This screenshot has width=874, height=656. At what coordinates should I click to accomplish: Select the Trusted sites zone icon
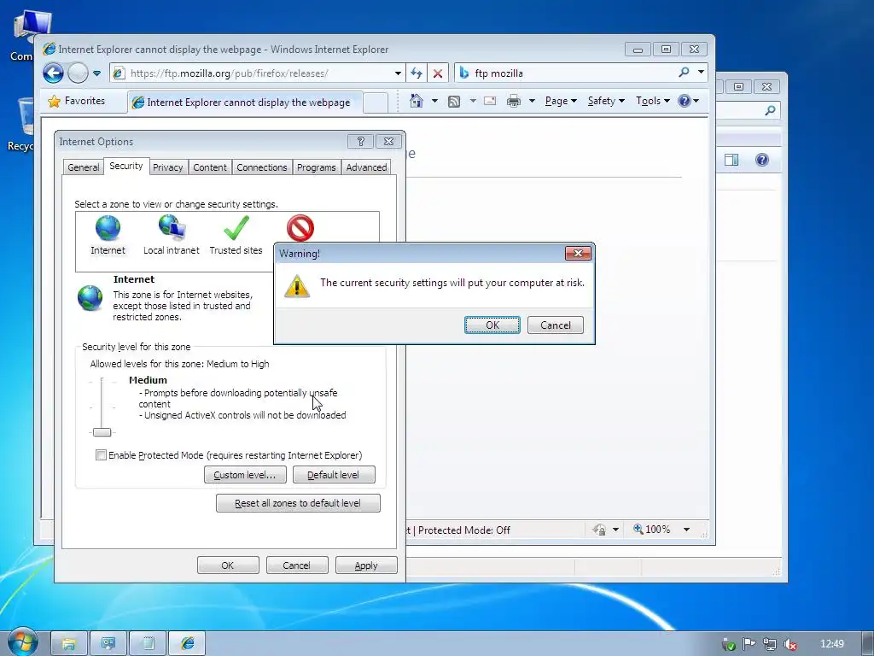(236, 236)
